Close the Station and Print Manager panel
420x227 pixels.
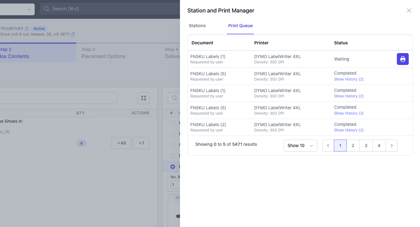(409, 11)
